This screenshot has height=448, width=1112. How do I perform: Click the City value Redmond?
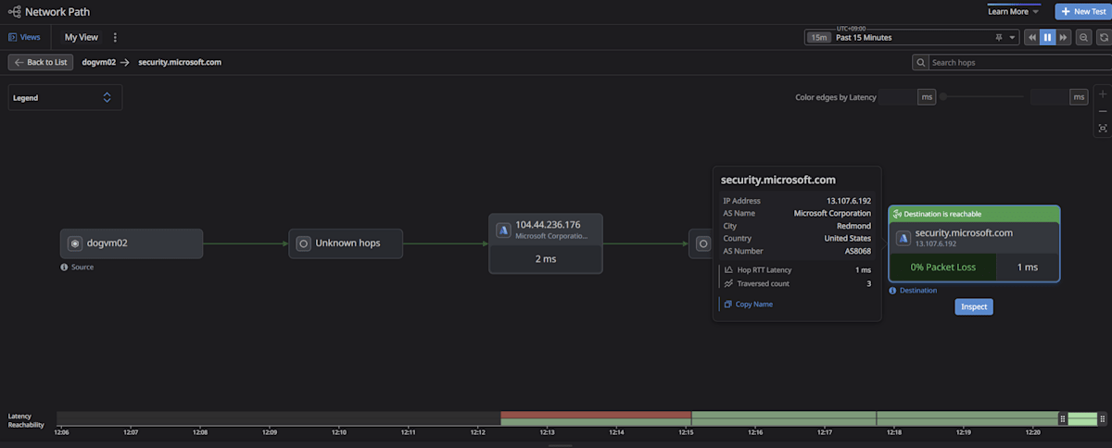click(x=855, y=225)
